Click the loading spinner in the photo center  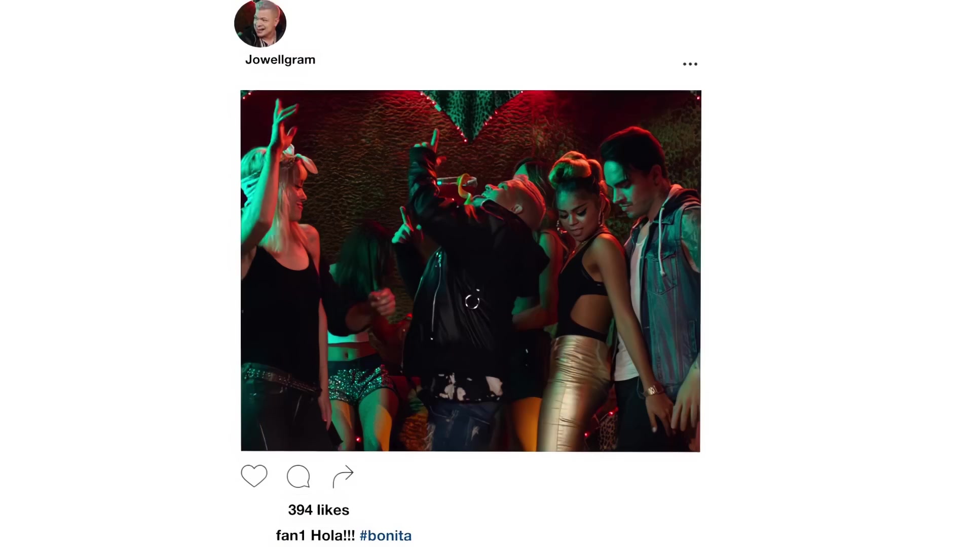coord(472,302)
